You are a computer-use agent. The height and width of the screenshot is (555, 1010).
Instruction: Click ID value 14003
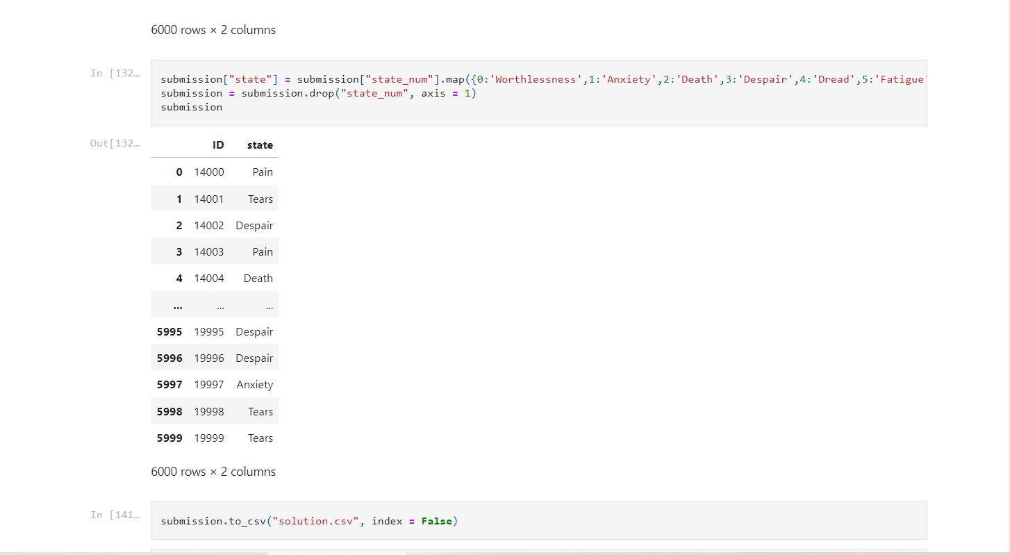coord(209,251)
